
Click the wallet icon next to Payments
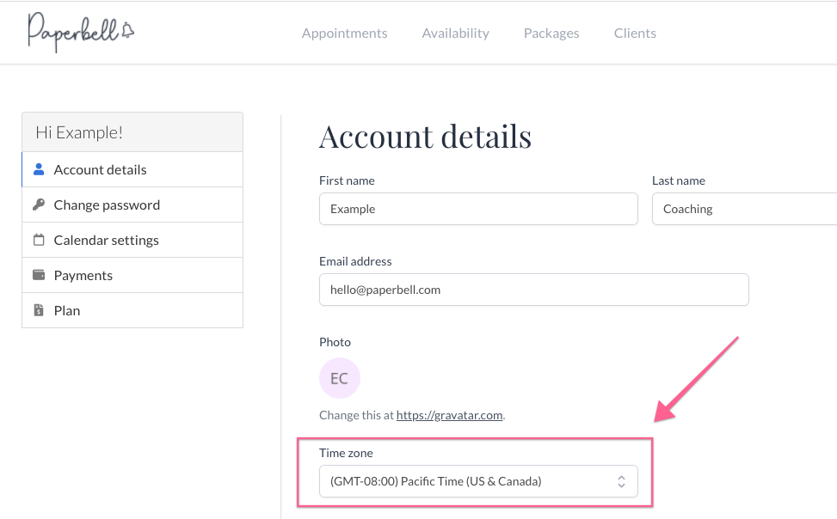point(39,275)
